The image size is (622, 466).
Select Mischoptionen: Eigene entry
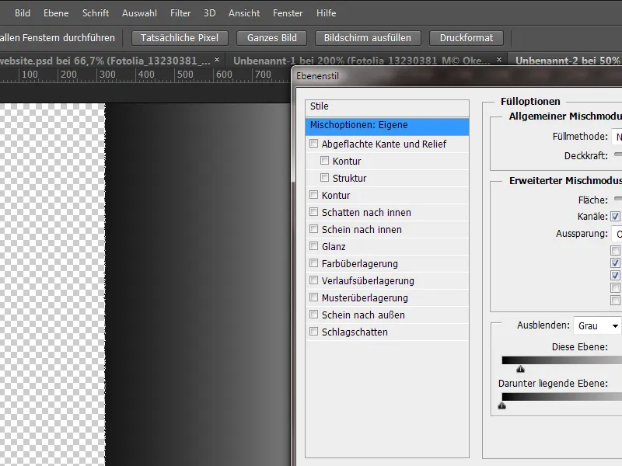pos(386,125)
